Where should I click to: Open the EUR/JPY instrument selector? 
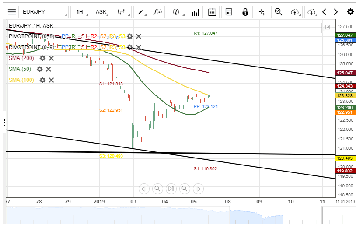pyautogui.click(x=45, y=12)
